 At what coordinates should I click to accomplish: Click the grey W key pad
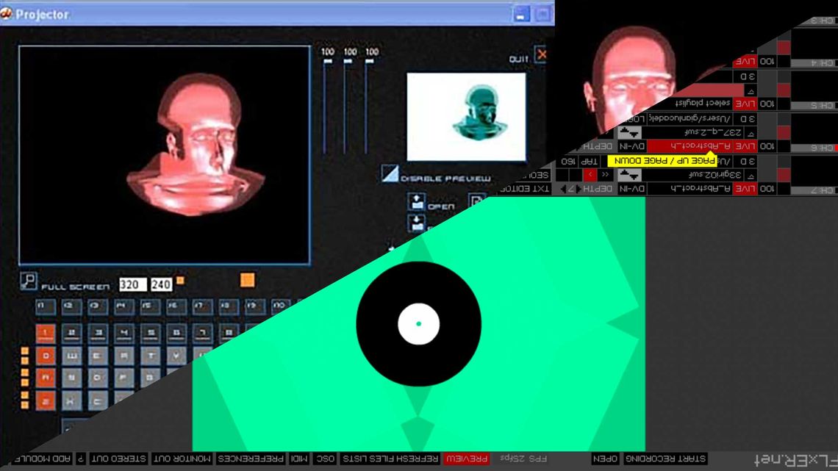71,355
